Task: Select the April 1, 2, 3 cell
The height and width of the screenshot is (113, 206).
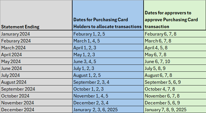Action: [108, 48]
